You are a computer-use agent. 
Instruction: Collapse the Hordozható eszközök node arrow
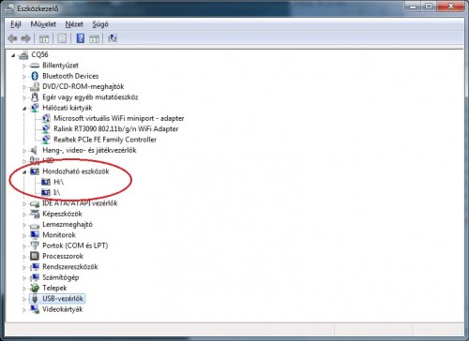[x=24, y=172]
